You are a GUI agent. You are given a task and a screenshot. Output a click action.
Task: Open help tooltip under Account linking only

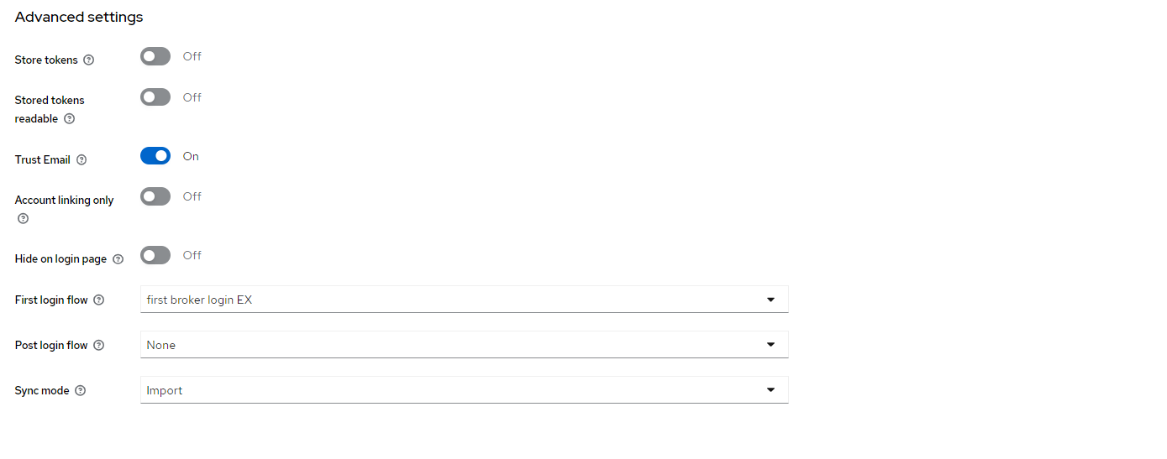(x=23, y=219)
